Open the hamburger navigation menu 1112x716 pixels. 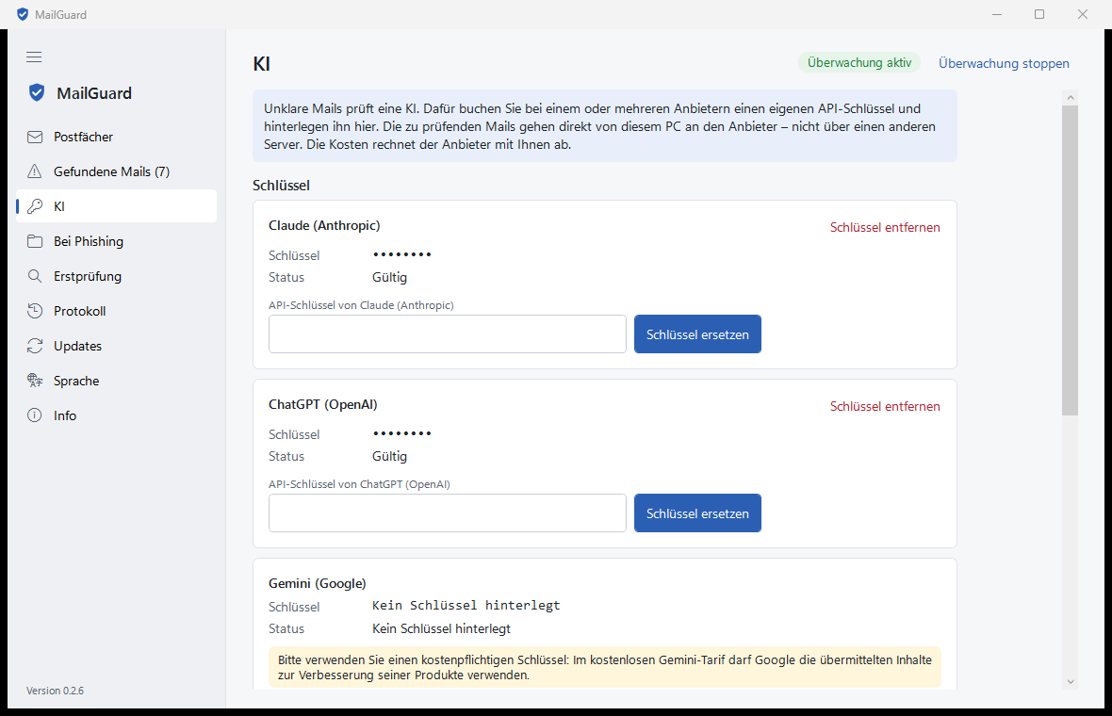point(34,57)
